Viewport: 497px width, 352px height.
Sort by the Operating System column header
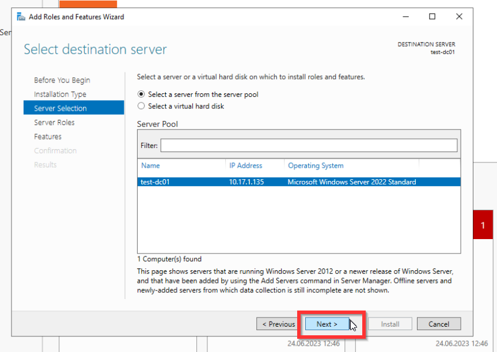click(316, 165)
